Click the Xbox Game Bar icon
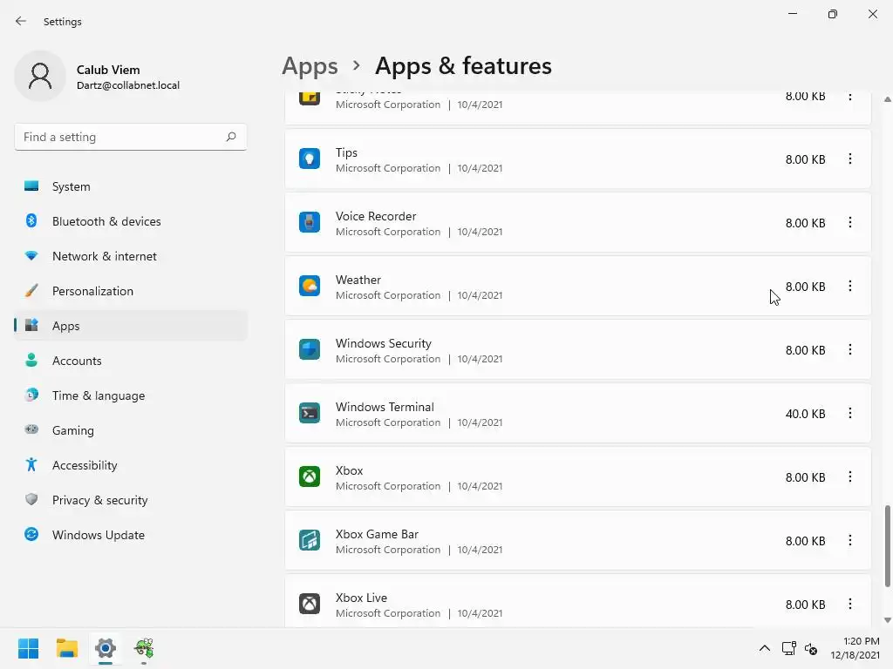The image size is (893, 669). click(310, 541)
